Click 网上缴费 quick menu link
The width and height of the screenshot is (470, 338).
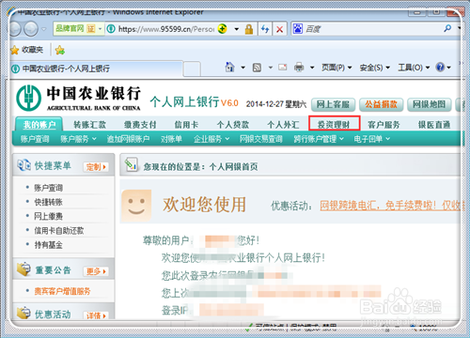point(49,216)
